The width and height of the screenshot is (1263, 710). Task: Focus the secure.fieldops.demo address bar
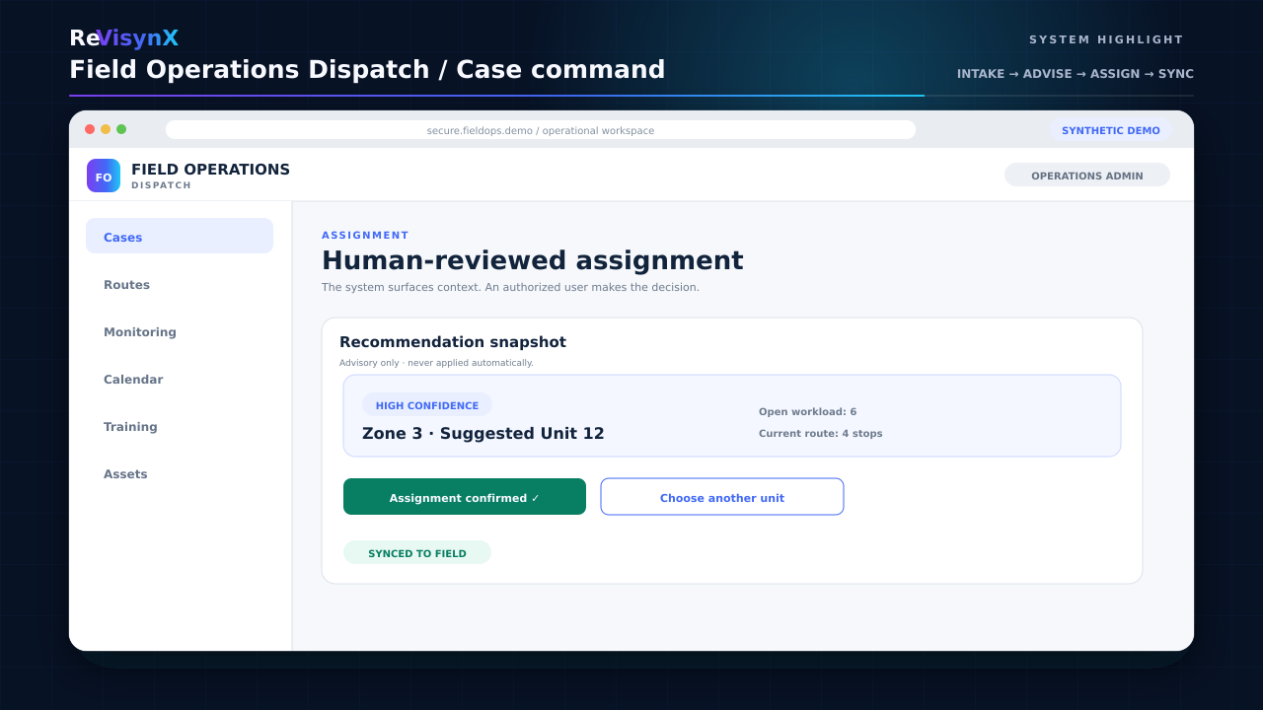541,130
